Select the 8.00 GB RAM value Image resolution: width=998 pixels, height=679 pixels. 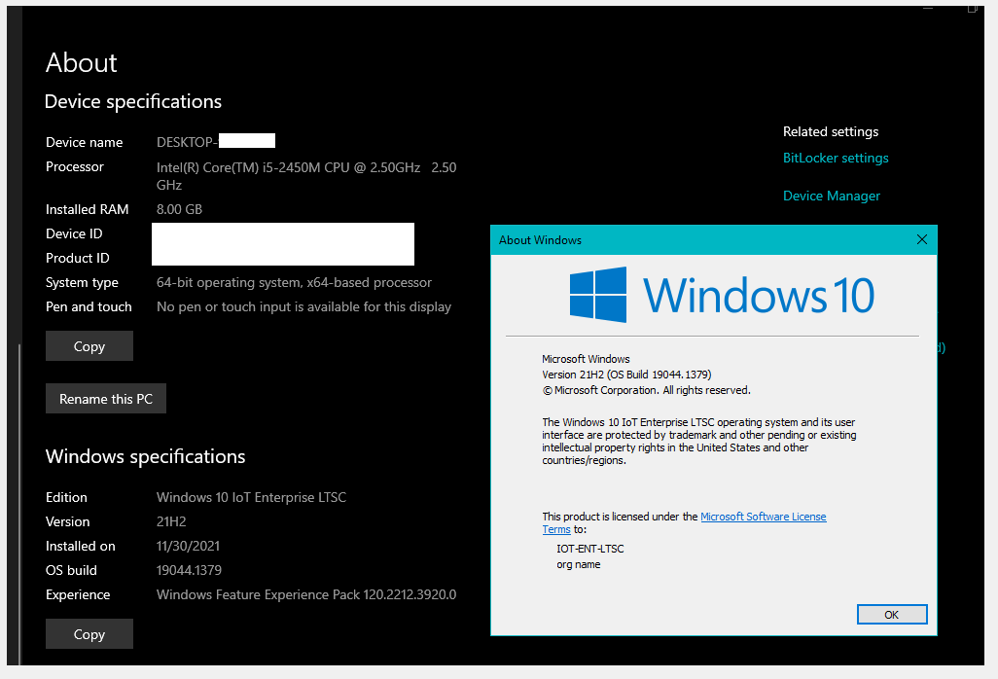pos(180,209)
